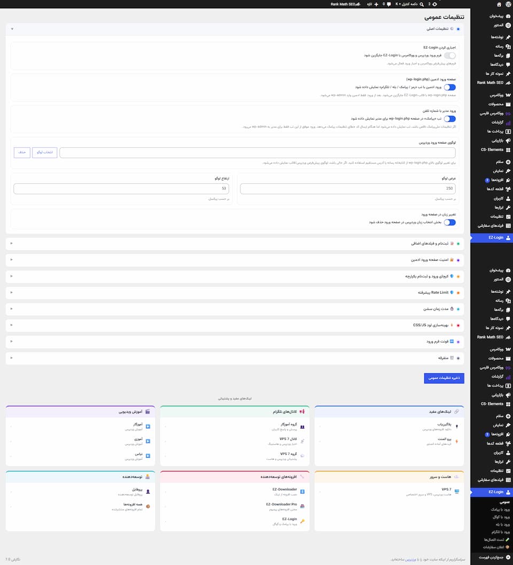Click the play icon beside آموزگار video
This screenshot has width=513, height=565.
click(148, 427)
